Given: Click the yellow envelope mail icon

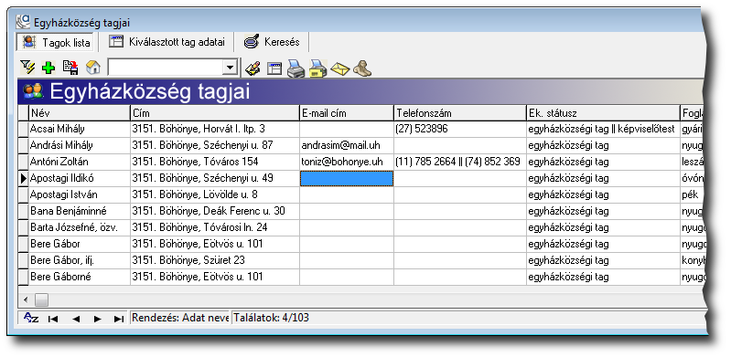Looking at the screenshot, I should [x=339, y=68].
